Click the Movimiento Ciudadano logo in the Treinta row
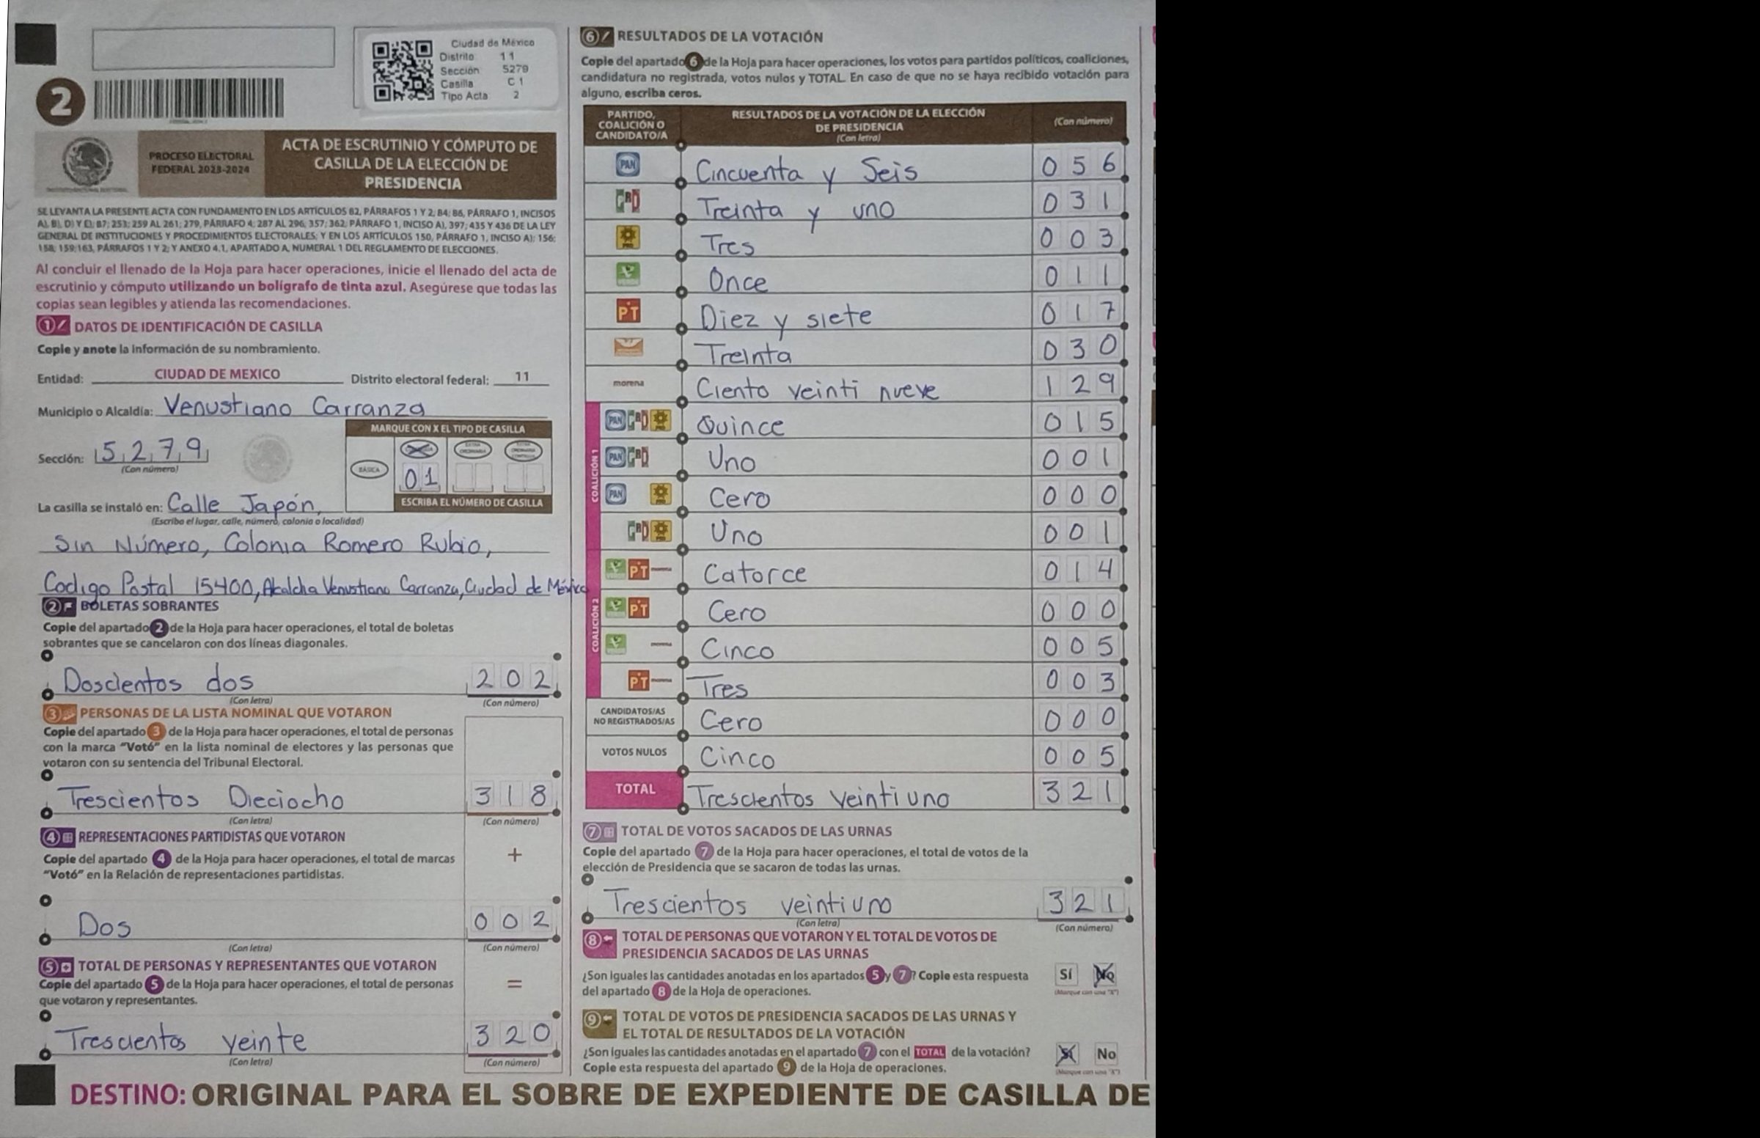The width and height of the screenshot is (1760, 1138). pos(628,347)
